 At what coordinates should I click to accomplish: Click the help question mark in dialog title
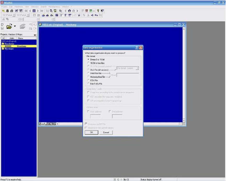(x=137, y=48)
